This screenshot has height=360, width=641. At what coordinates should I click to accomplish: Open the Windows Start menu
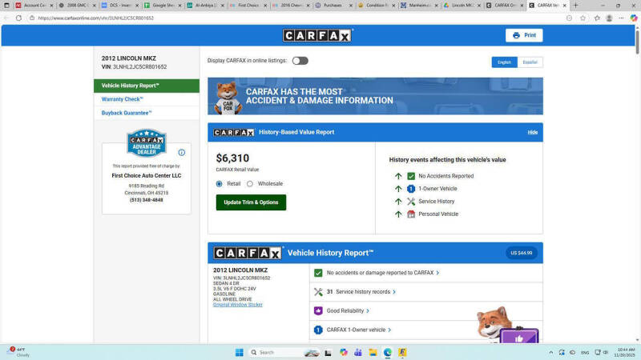coord(239,352)
